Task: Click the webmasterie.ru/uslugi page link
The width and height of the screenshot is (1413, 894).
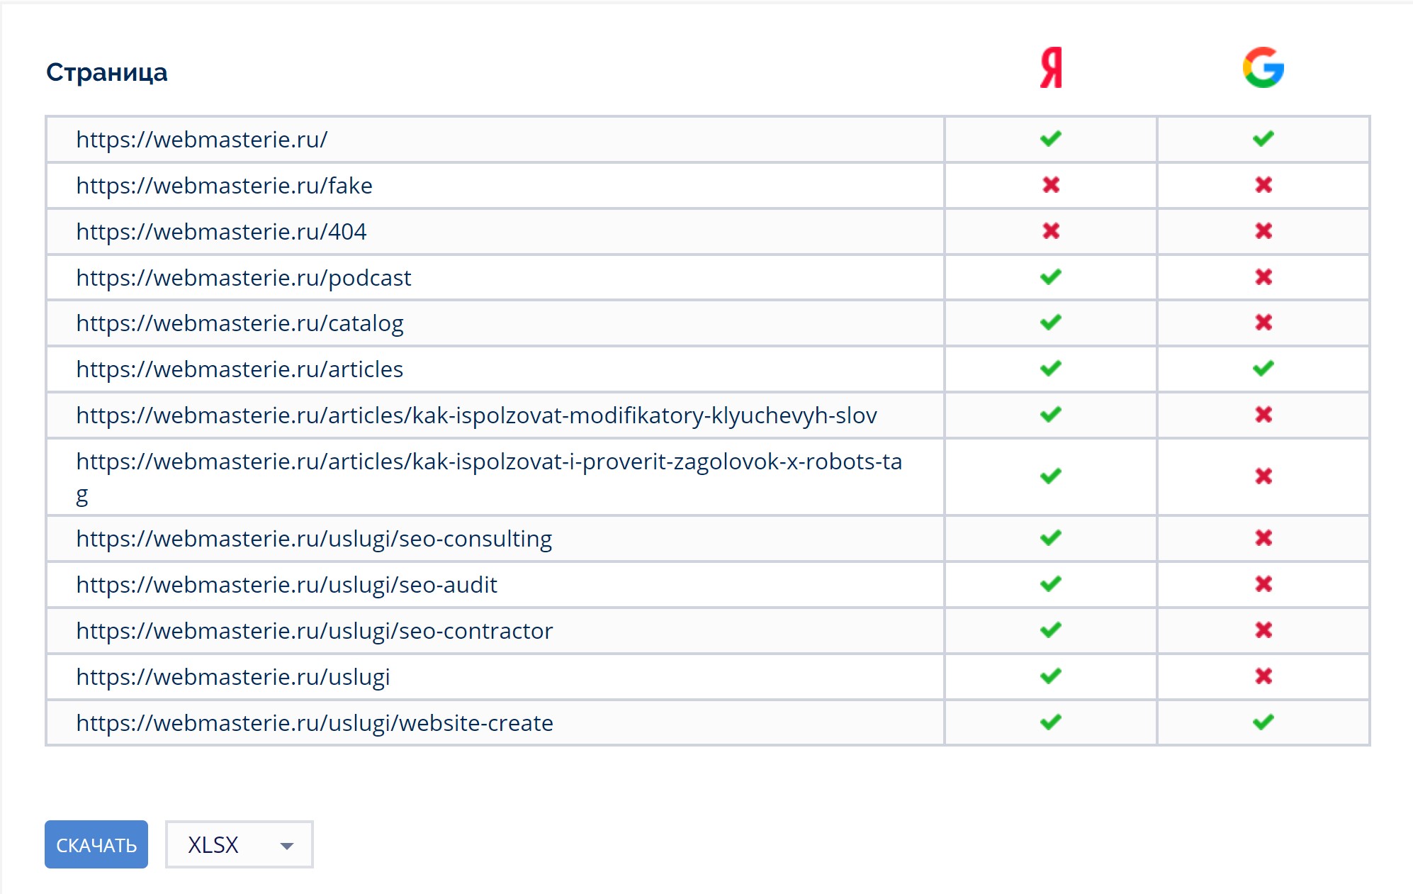Action: (232, 677)
